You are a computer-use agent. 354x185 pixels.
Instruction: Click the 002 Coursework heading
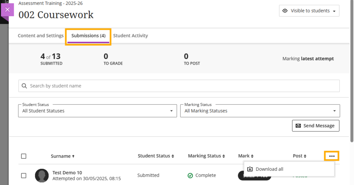[56, 15]
